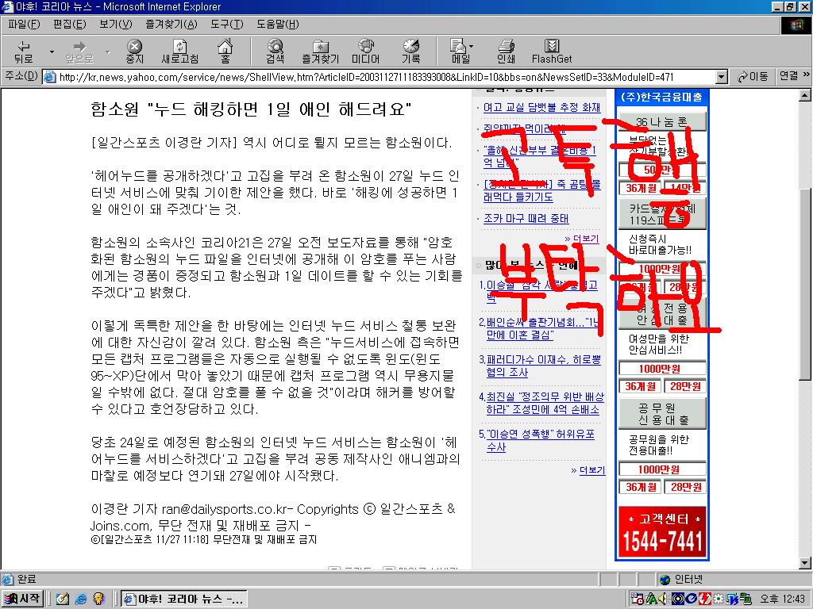Open the 즐겨찾기 favorites toolbar icon
813x609 pixels.
point(321,46)
